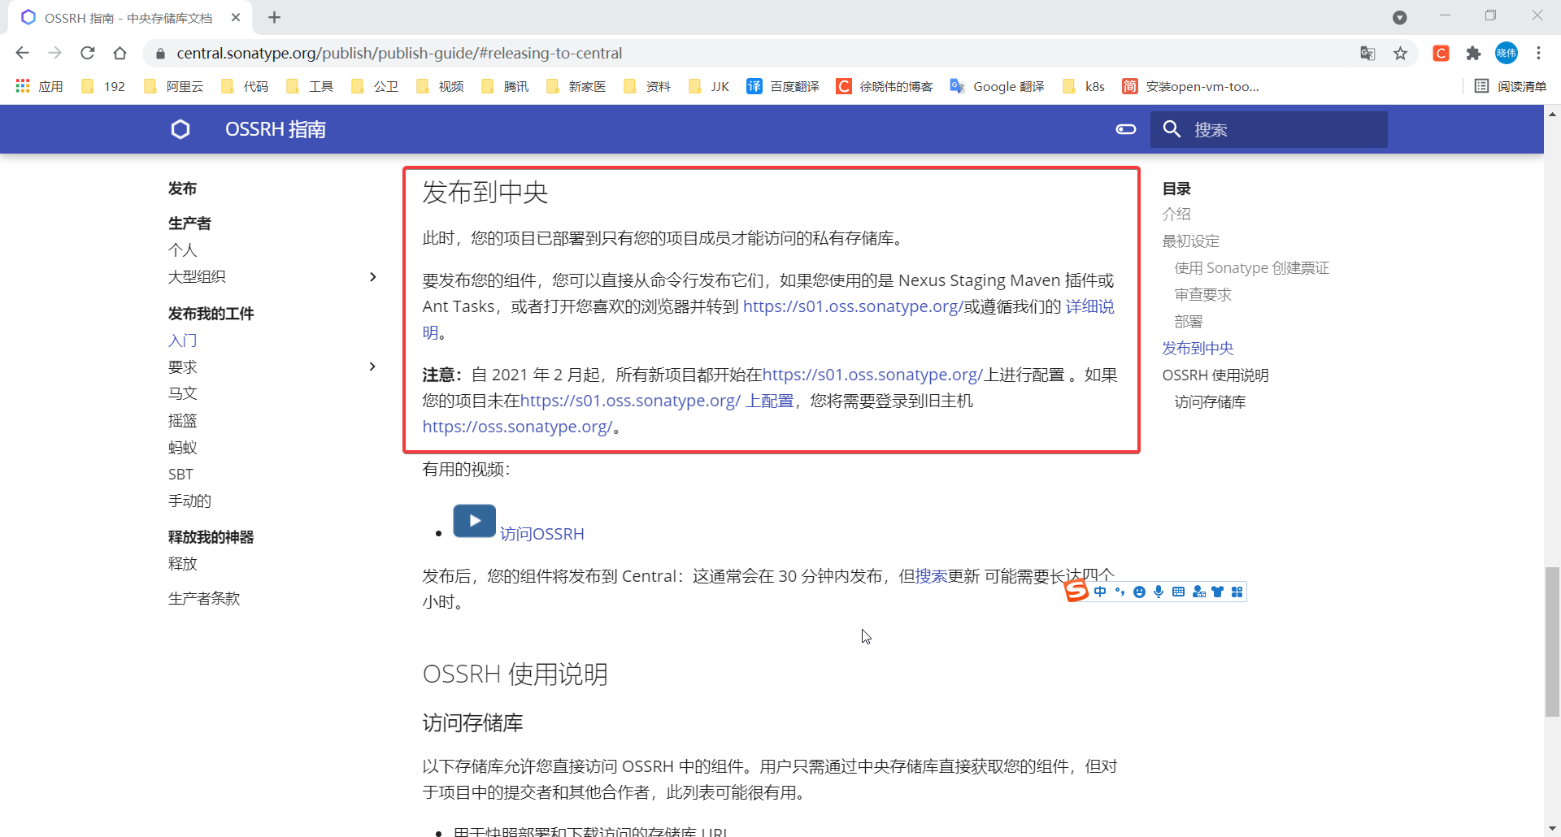Click the search magnifier icon
The height and width of the screenshot is (837, 1561).
click(x=1172, y=129)
